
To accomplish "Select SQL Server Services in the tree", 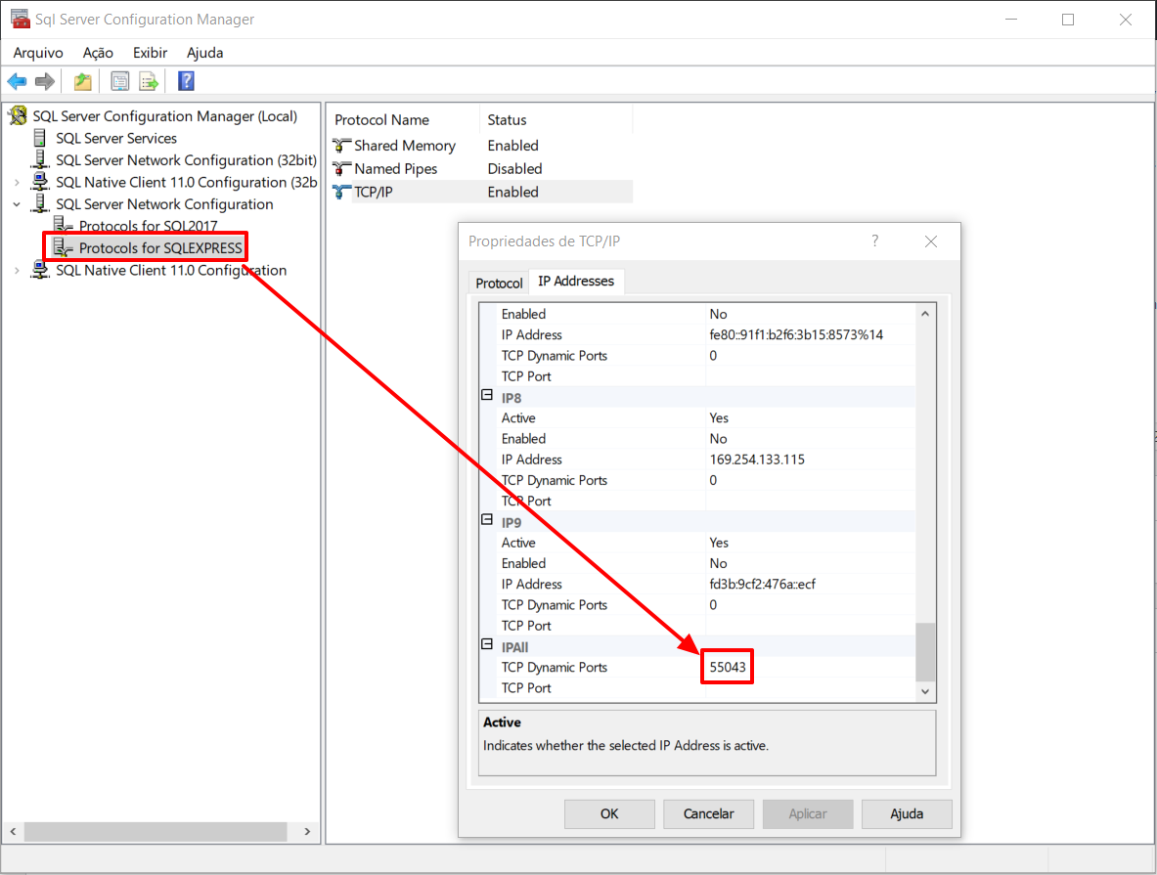I will pyautogui.click(x=116, y=138).
